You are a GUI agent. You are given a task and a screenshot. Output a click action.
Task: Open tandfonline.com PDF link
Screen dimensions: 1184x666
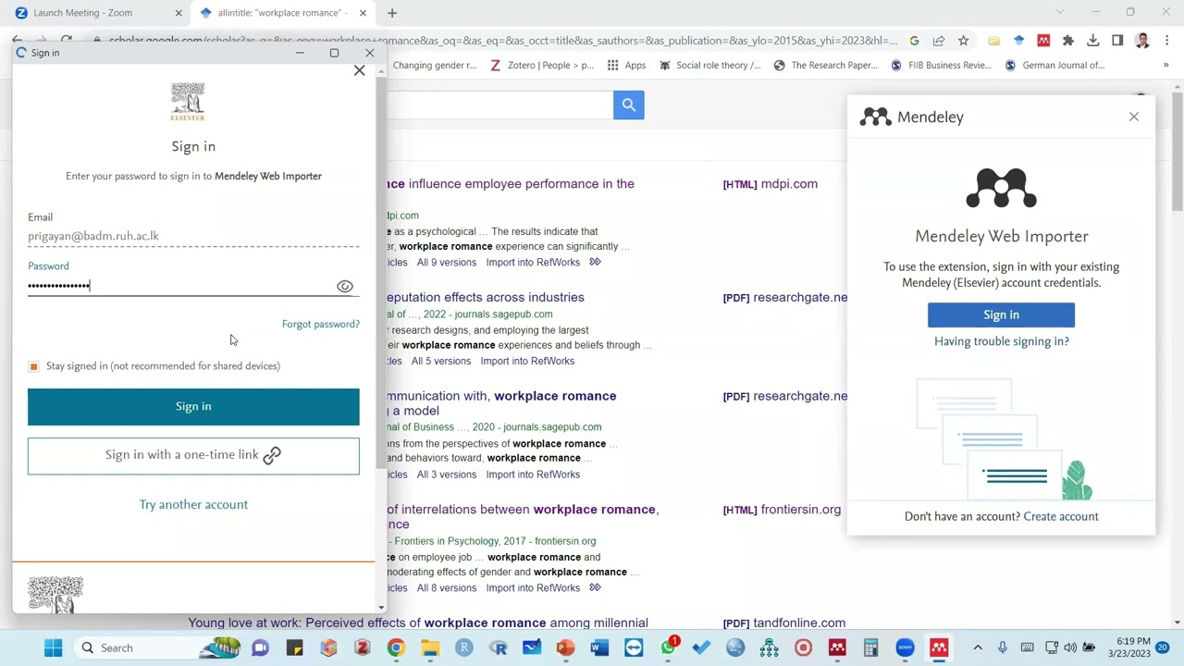[x=783, y=623]
